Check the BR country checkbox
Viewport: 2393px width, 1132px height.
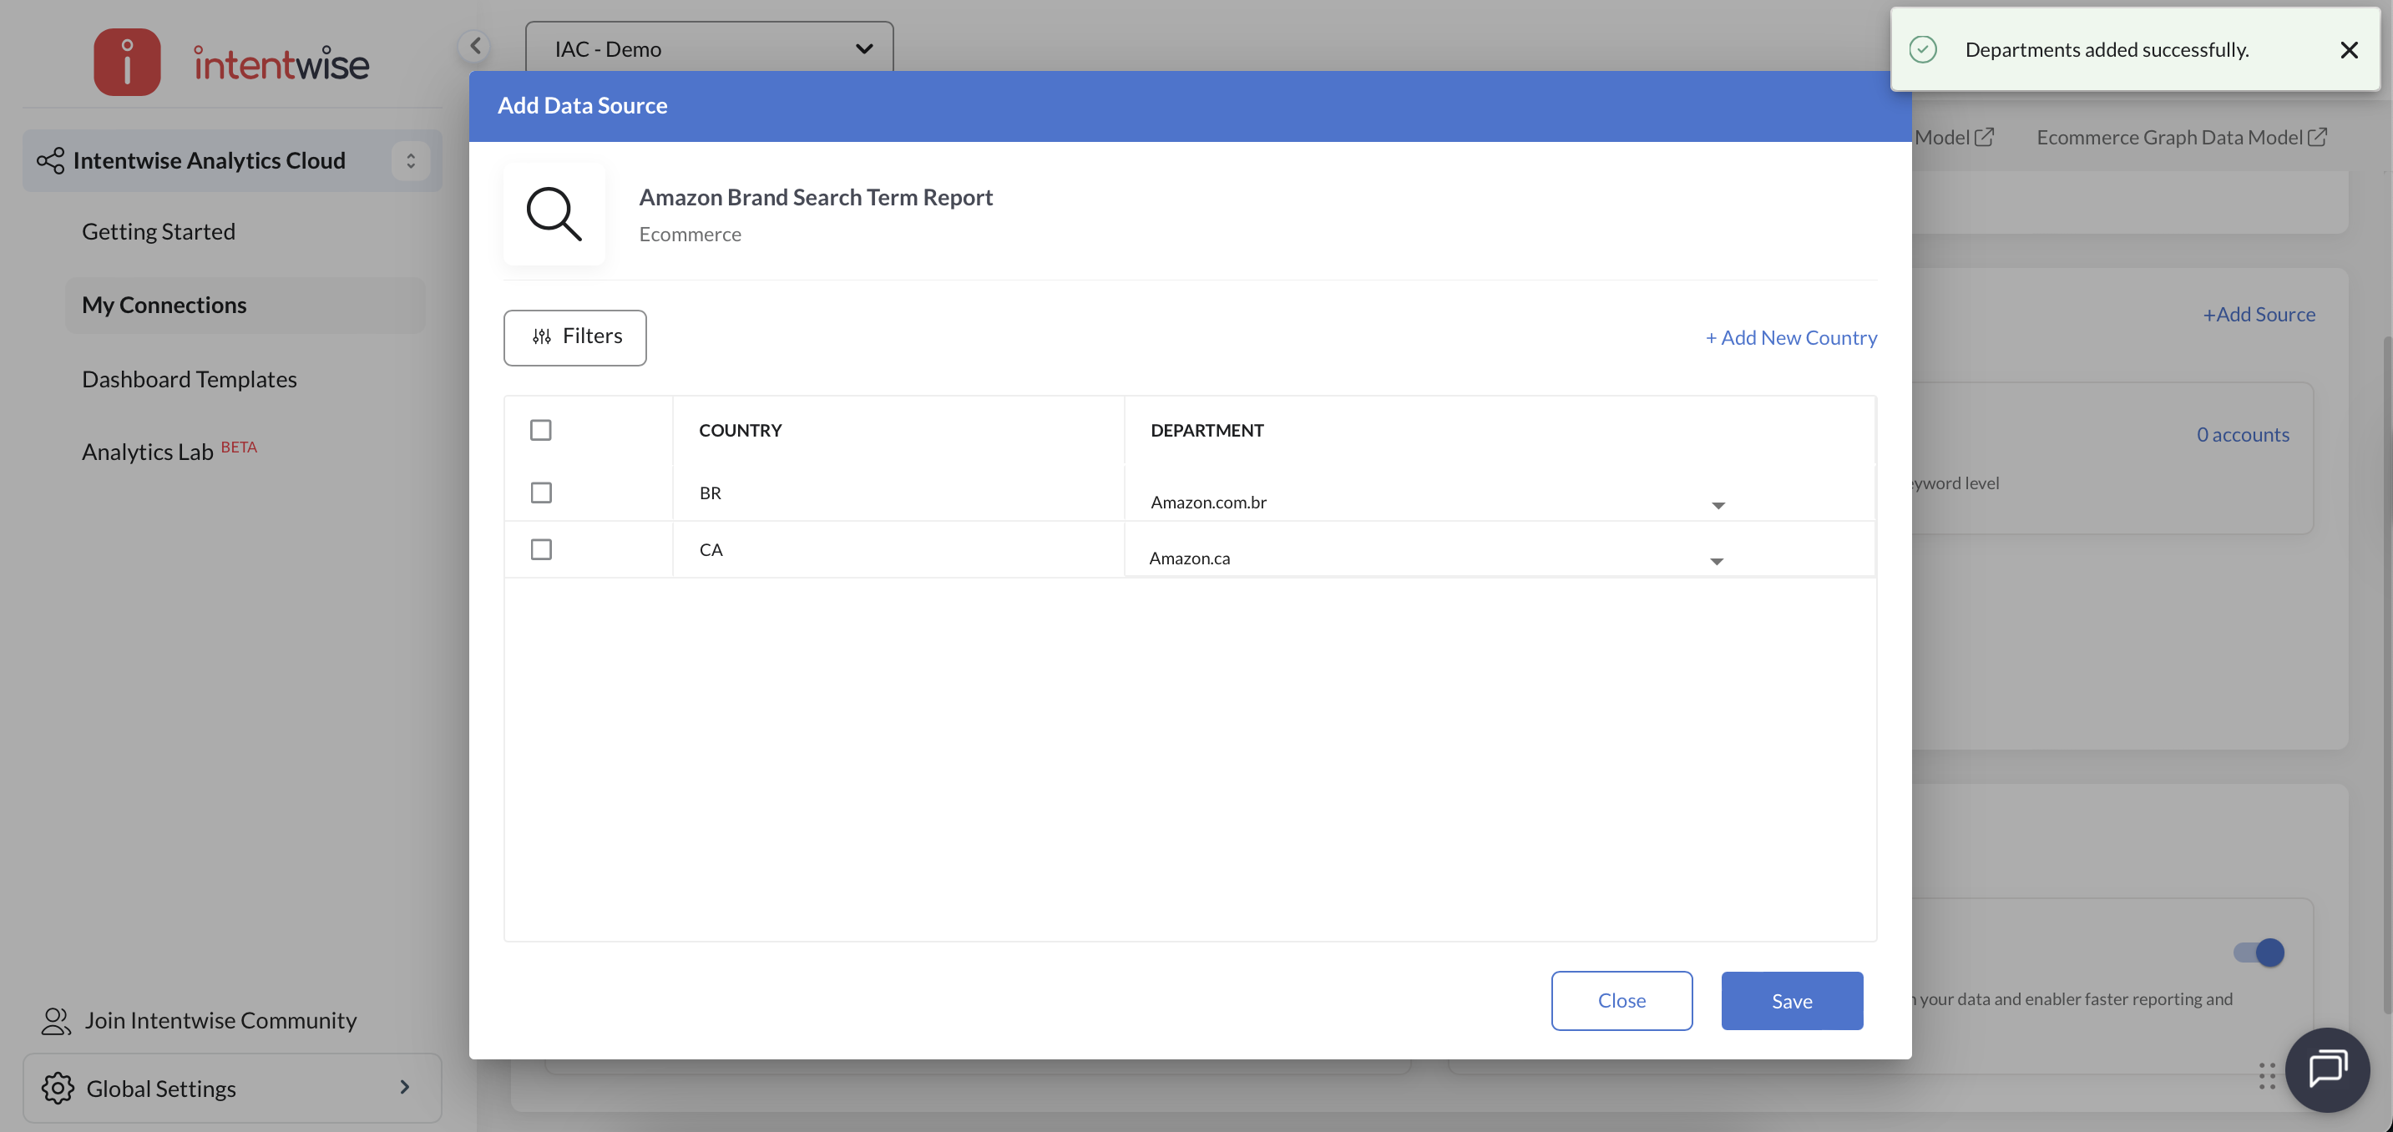pos(541,493)
